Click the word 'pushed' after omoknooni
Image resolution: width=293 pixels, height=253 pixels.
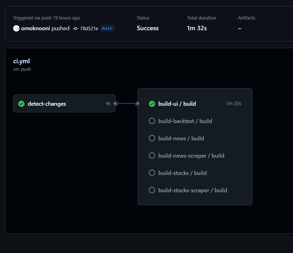click(x=60, y=28)
